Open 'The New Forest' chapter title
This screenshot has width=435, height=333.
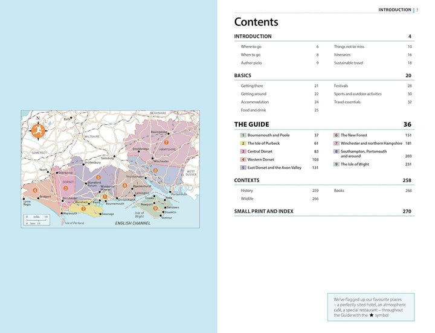pos(353,135)
